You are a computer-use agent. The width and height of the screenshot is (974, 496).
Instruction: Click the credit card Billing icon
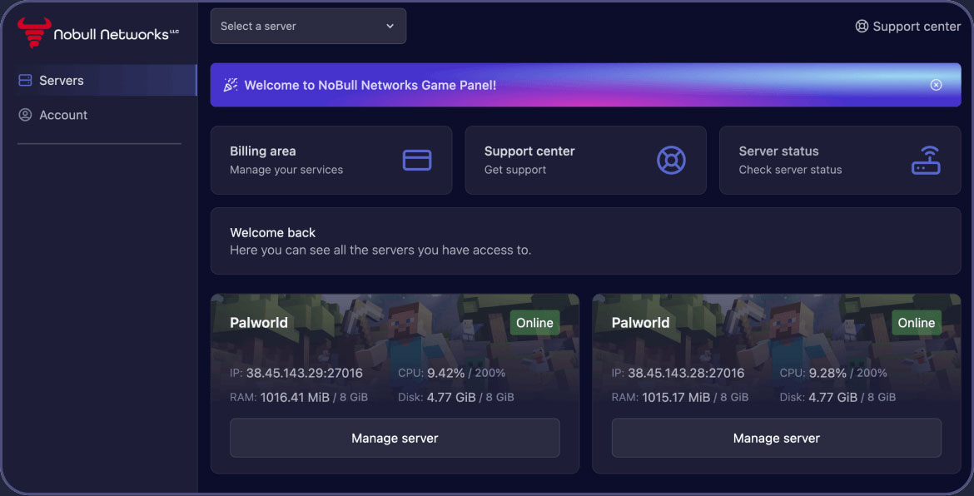coord(416,160)
